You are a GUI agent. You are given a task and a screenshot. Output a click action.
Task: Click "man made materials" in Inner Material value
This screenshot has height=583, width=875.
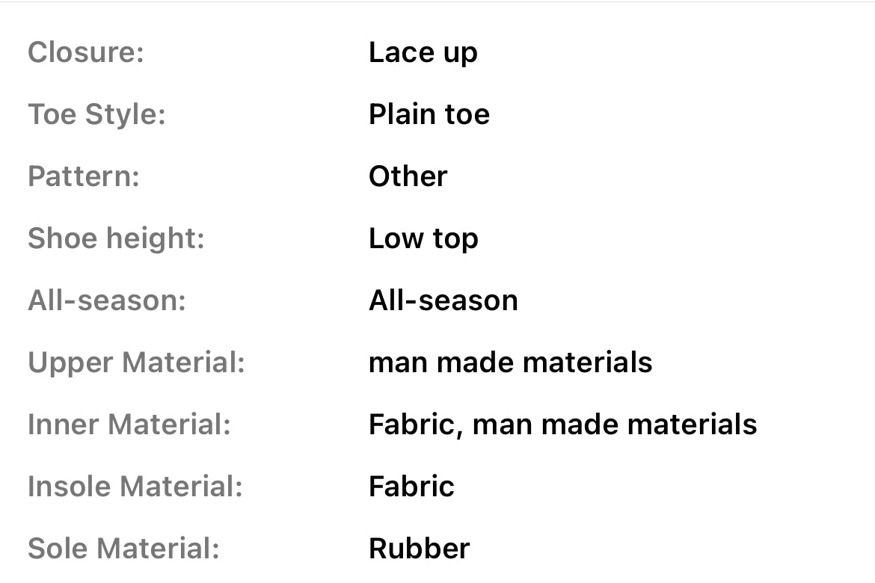615,425
